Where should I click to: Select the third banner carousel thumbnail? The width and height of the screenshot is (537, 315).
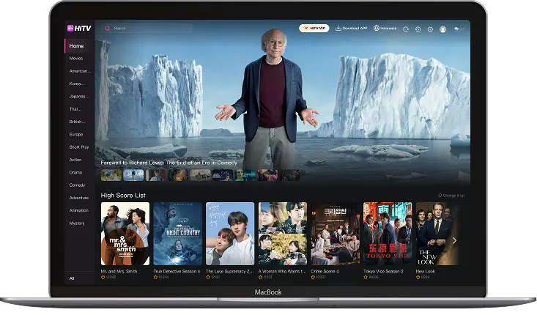(x=156, y=175)
